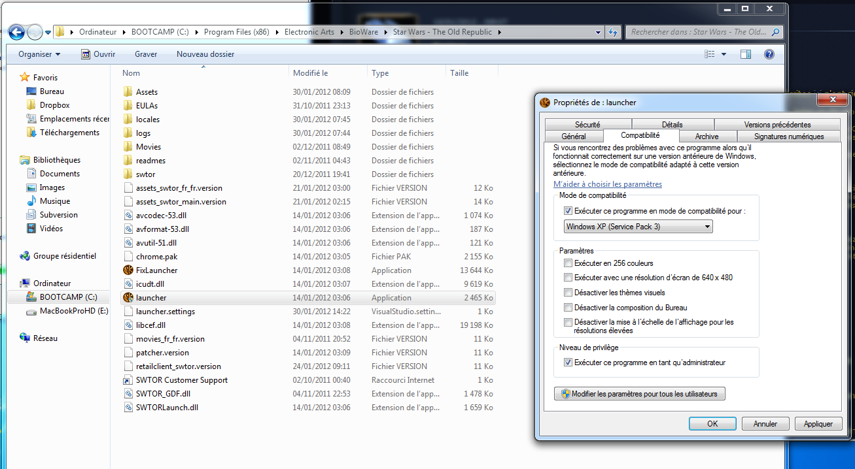This screenshot has height=469, width=855.
Task: Open the Vidéos library in sidebar
Action: 51,229
